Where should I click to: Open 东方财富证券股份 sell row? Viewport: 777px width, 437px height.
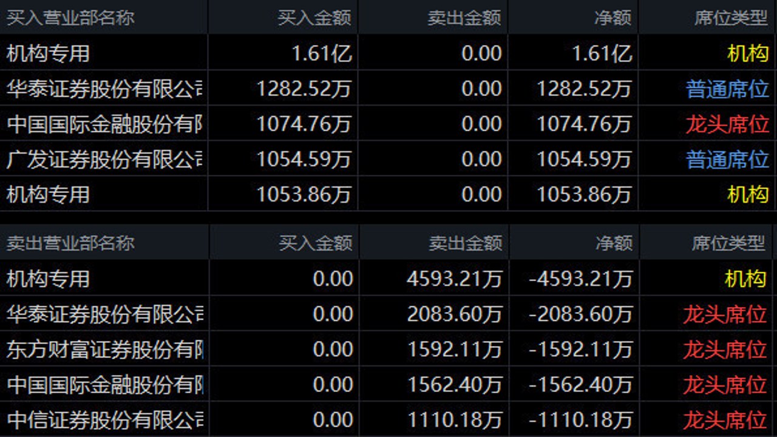coord(388,349)
